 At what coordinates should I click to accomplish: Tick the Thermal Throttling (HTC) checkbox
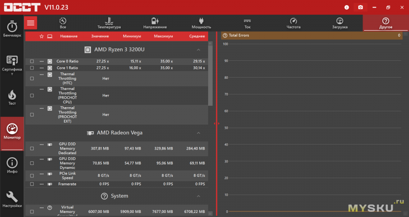click(32, 79)
